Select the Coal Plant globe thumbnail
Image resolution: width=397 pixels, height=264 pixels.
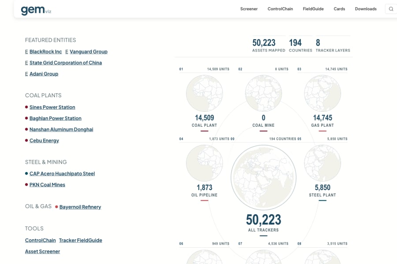click(x=204, y=93)
